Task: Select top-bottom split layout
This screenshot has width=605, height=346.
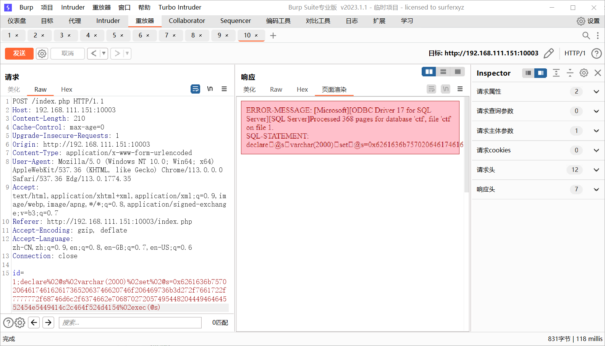Action: click(443, 72)
